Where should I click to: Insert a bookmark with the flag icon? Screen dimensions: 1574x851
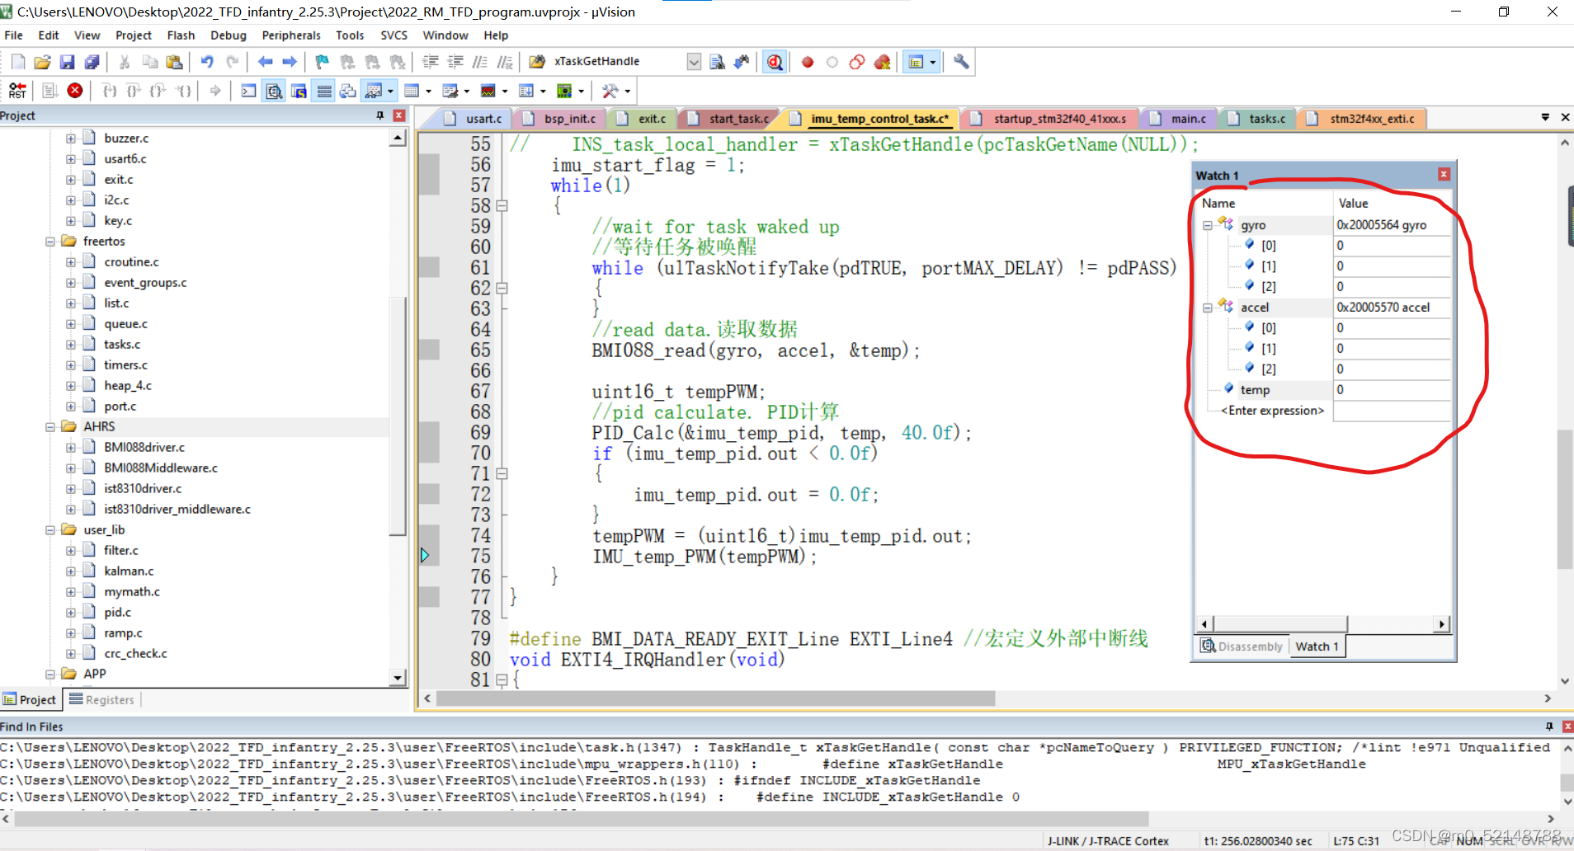[x=323, y=62]
